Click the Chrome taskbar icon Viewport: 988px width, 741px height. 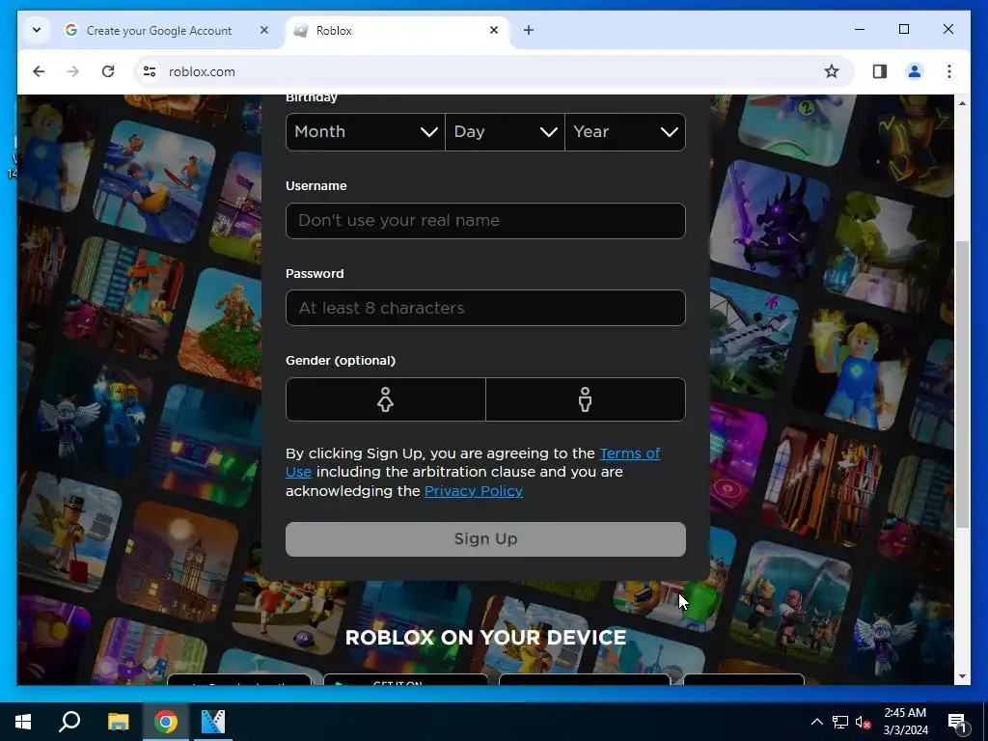166,722
